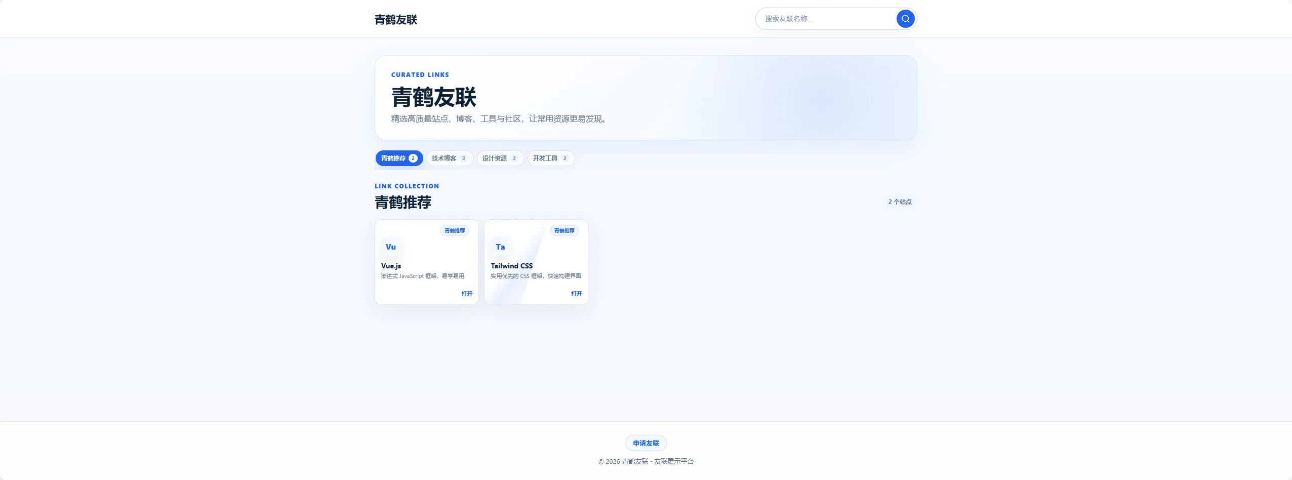The image size is (1292, 480).
Task: Click the 青鹤推荐 badge on Tailwind CSS card
Action: 564,230
